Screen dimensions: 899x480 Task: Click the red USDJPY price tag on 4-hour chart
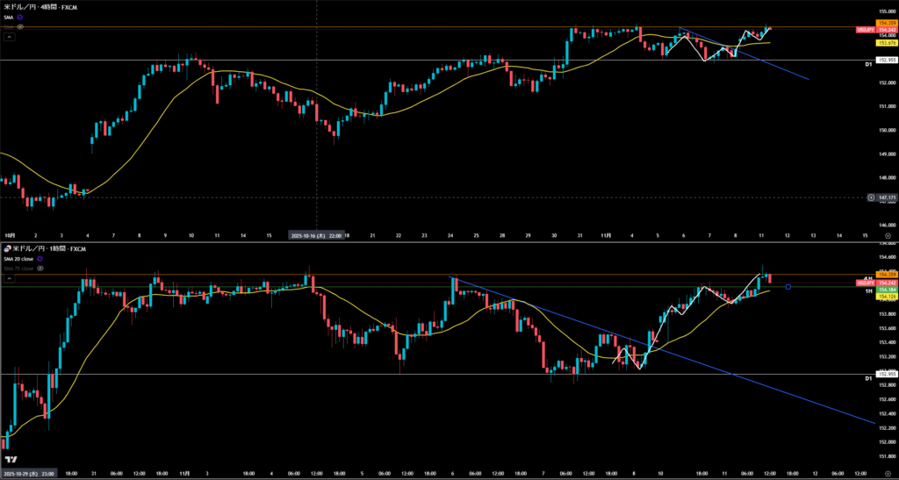[865, 29]
